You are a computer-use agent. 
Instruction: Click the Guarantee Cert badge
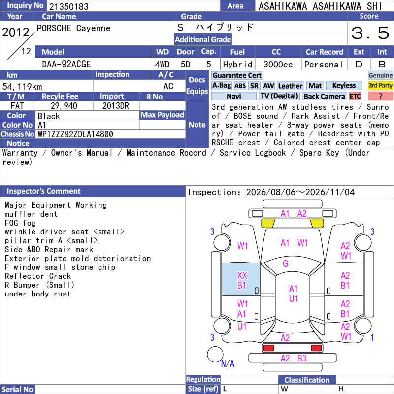click(x=237, y=75)
